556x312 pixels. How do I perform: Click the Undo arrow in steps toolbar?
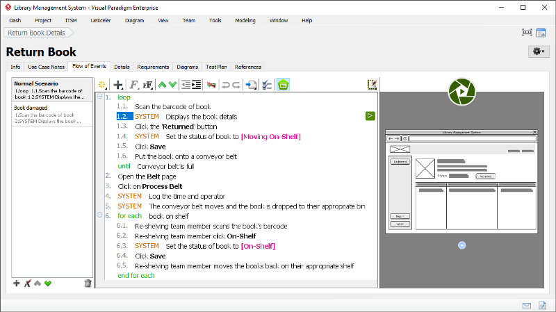(x=226, y=85)
